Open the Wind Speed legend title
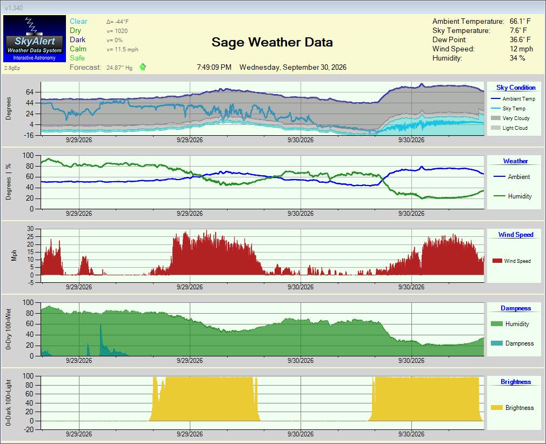 (516, 235)
